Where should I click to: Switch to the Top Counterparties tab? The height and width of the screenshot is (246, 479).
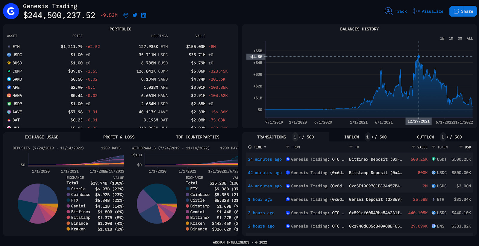coord(198,137)
